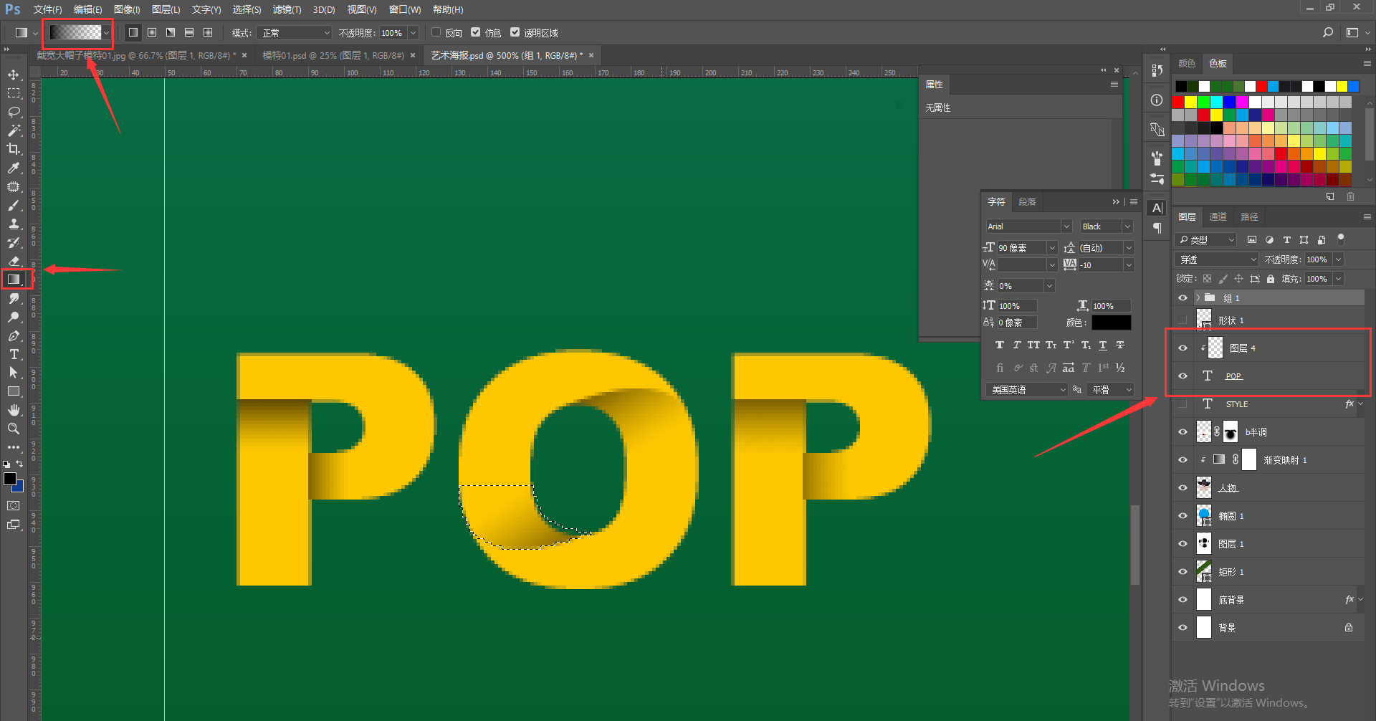Image resolution: width=1376 pixels, height=721 pixels.
Task: Hide the POP text layer
Action: tap(1182, 376)
